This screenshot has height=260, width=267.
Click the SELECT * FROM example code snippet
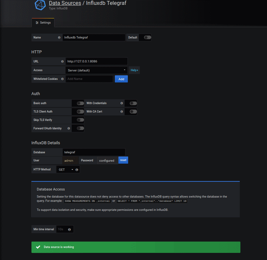pyautogui.click(x=152, y=201)
